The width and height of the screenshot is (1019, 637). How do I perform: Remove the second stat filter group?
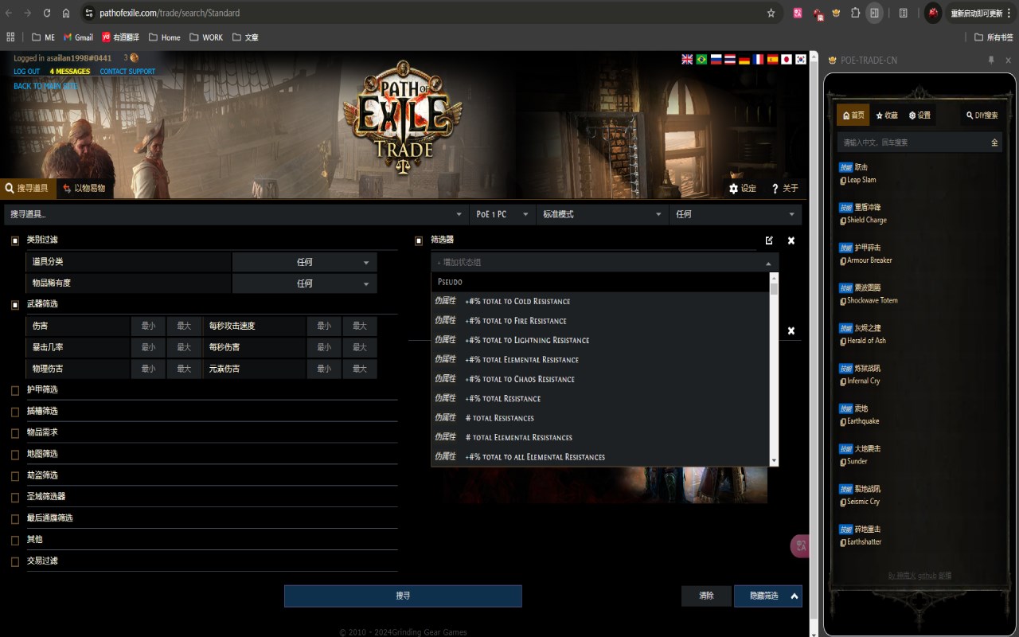click(791, 330)
